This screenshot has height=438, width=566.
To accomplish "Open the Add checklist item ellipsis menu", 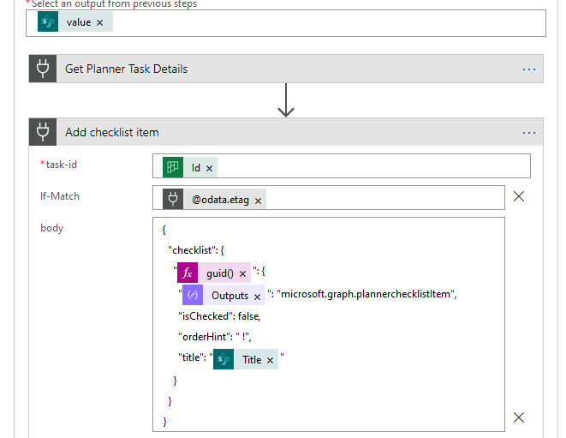I will click(528, 133).
